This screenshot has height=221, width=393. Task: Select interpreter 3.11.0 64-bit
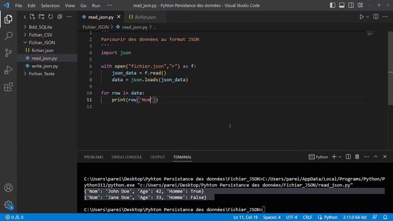(355, 217)
